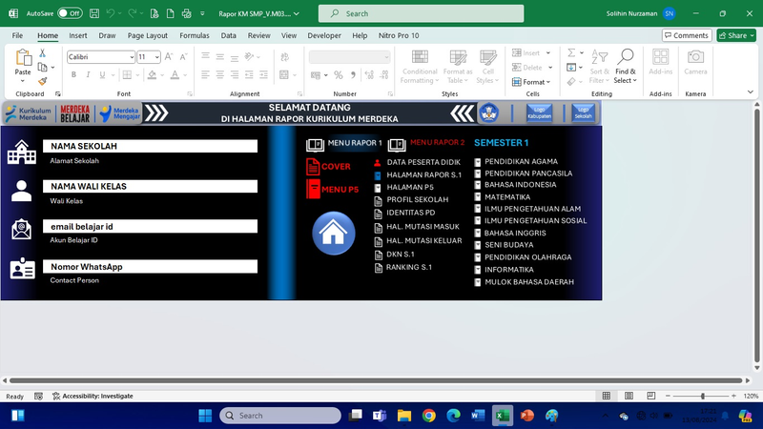Image resolution: width=763 pixels, height=429 pixels.
Task: Click the Wrap Text icon
Action: (x=284, y=57)
